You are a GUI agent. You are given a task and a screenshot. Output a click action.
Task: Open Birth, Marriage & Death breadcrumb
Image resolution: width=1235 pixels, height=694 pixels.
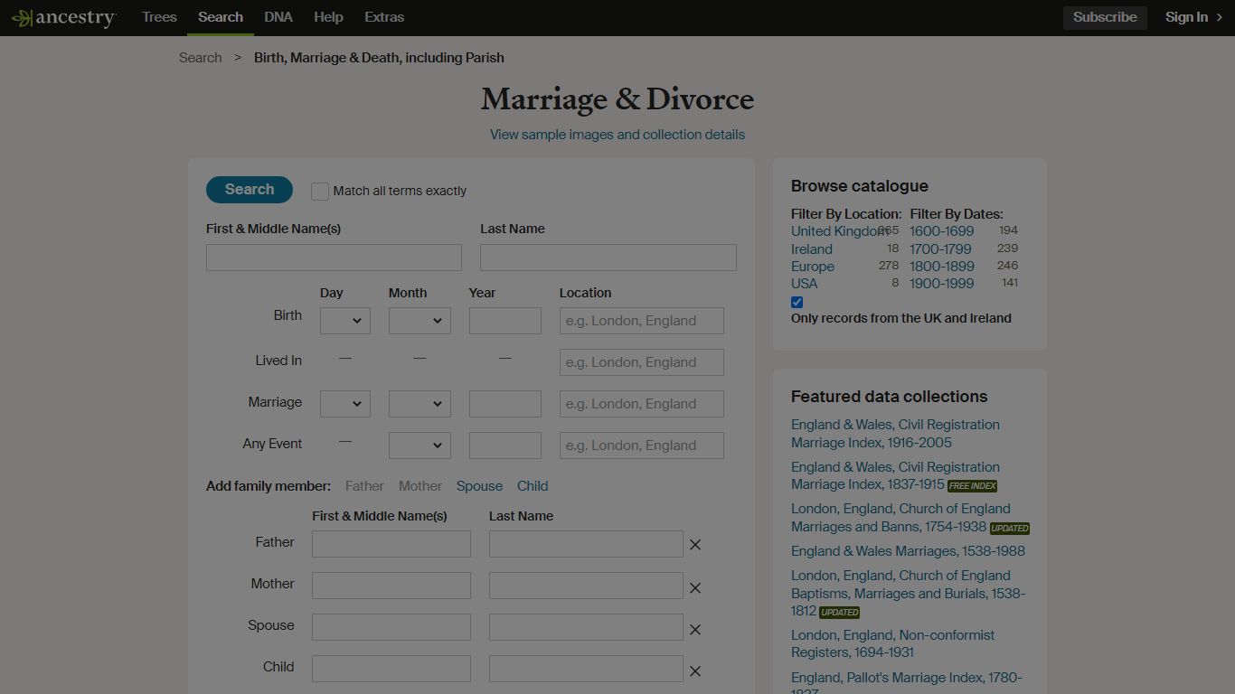click(x=379, y=58)
